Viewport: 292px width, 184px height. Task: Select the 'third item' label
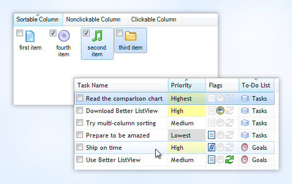(x=131, y=48)
